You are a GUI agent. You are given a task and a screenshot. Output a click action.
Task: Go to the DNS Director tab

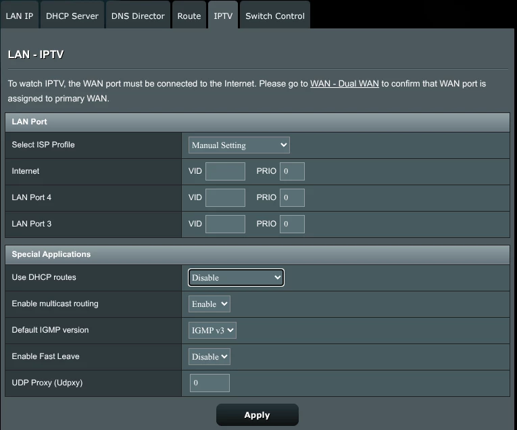[138, 16]
